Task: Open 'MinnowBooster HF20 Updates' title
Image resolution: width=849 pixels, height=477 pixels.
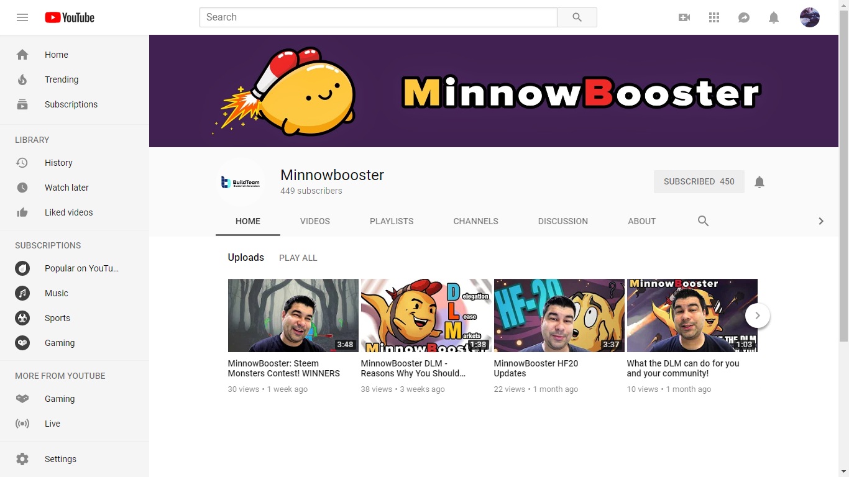Action: click(536, 368)
